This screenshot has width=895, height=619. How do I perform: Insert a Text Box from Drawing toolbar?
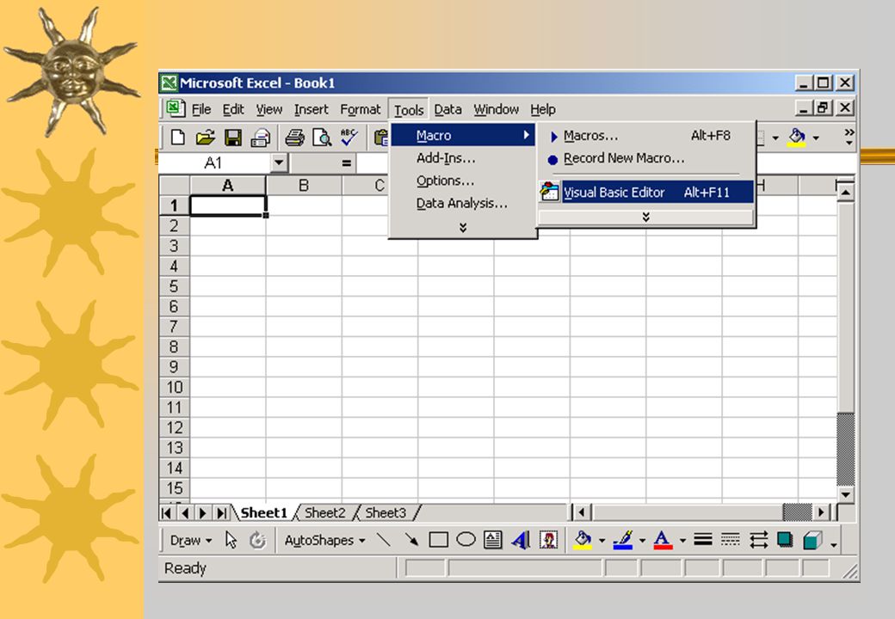coord(492,540)
